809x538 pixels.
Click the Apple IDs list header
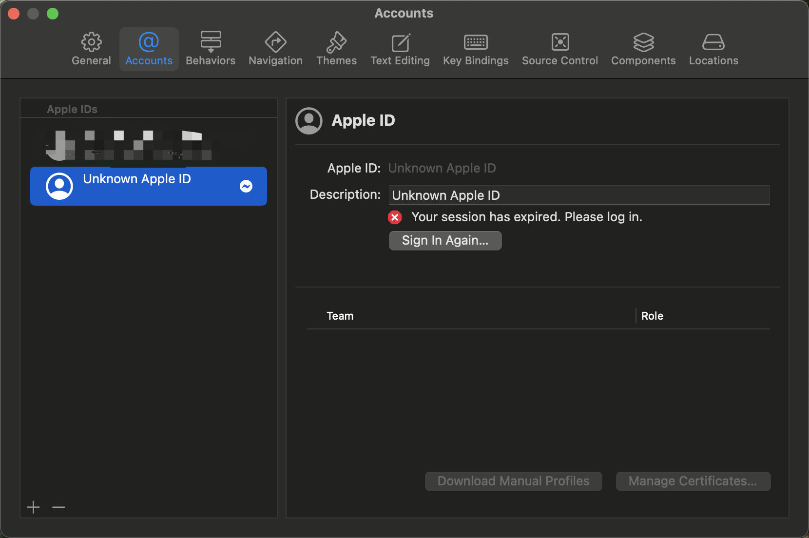click(x=72, y=109)
